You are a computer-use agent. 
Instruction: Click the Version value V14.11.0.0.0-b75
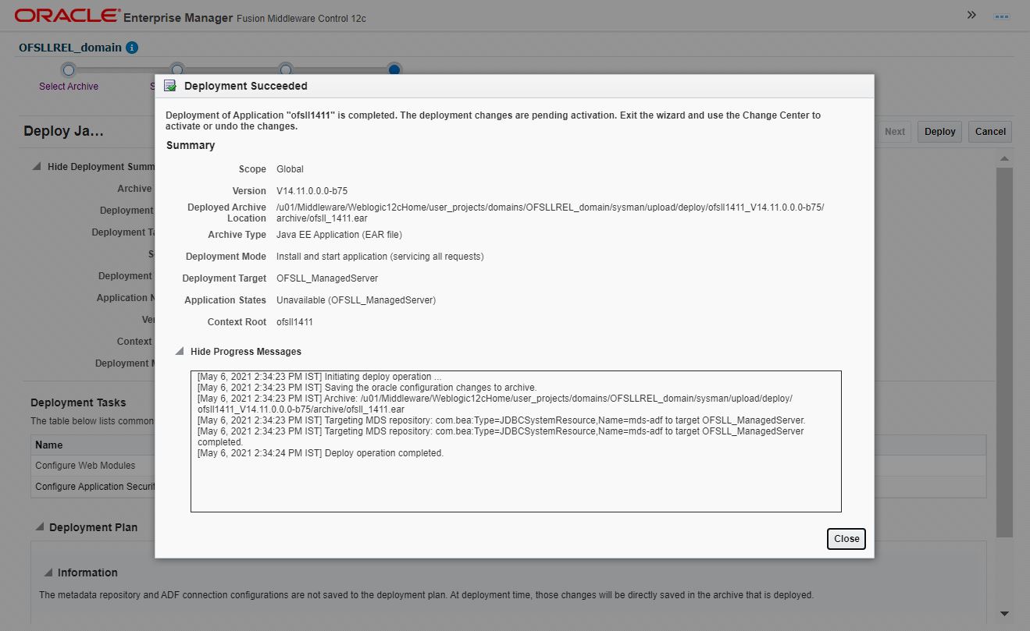tap(312, 191)
